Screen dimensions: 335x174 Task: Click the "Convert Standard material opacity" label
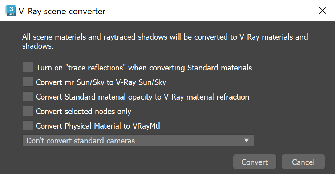coord(142,97)
